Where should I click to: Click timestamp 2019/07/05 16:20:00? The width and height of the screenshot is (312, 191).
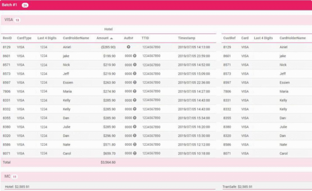pyautogui.click(x=194, y=127)
